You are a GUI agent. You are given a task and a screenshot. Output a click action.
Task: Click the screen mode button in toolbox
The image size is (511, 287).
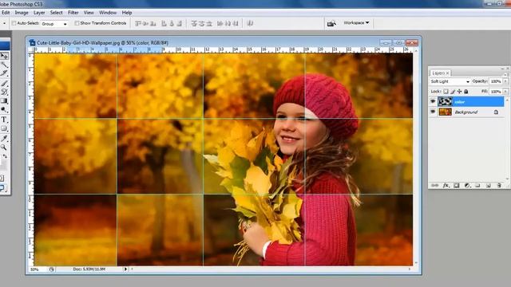coord(2,188)
